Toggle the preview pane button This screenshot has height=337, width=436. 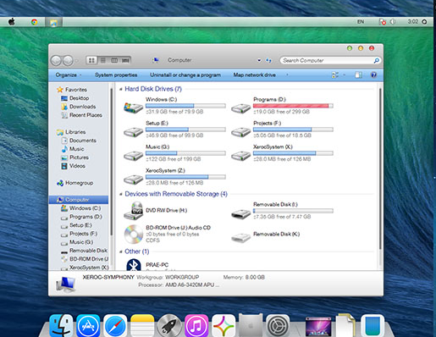(x=358, y=75)
